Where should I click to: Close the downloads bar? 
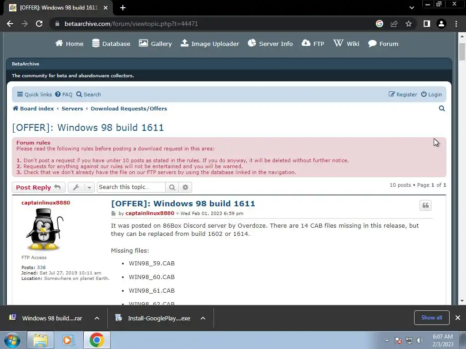[458, 318]
